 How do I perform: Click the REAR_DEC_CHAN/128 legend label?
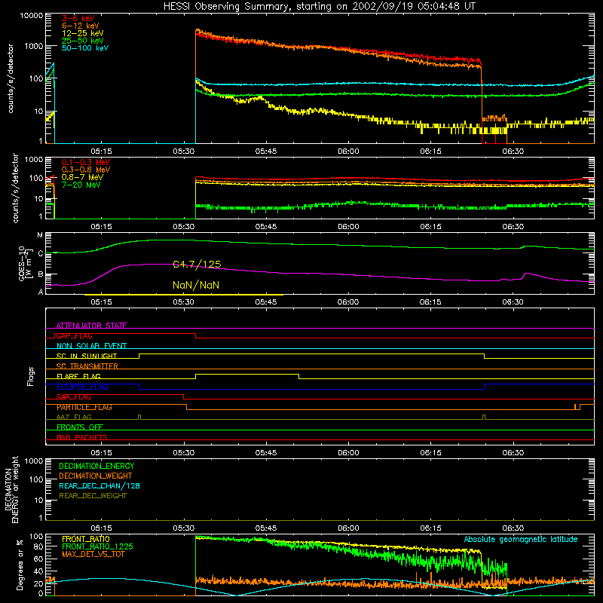tap(99, 485)
